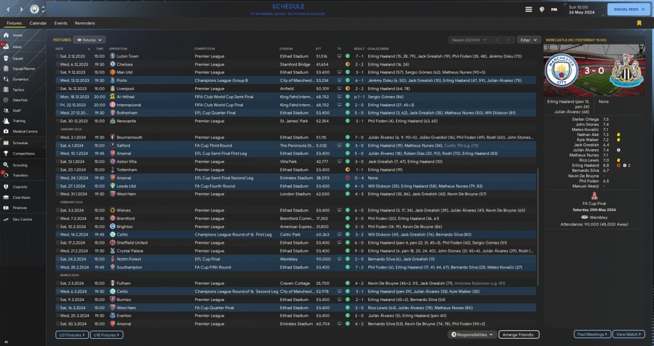Click the Bournemouth row status circle
This screenshot has width=654, height=346.
(347, 137)
